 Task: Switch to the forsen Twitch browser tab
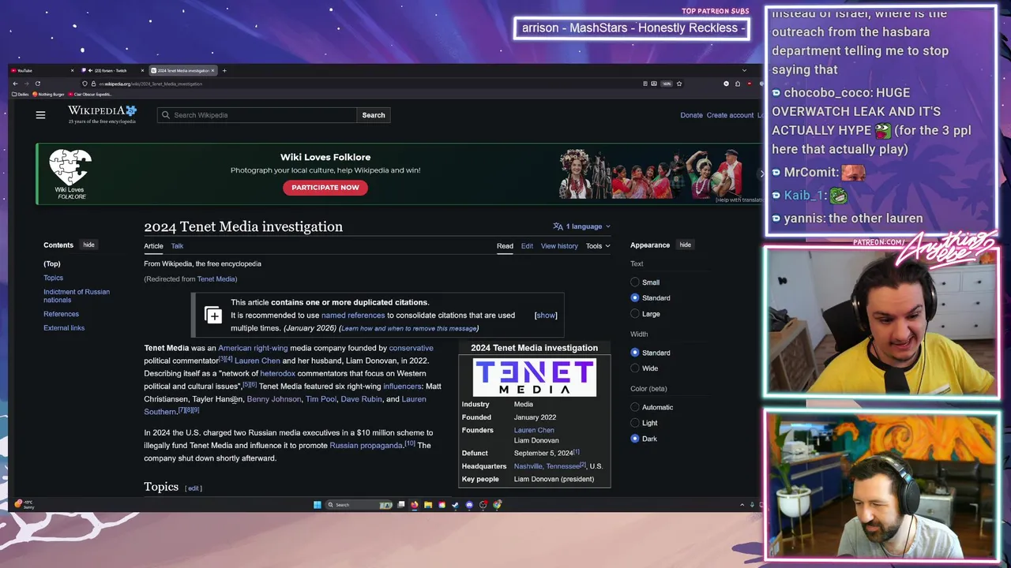point(113,71)
